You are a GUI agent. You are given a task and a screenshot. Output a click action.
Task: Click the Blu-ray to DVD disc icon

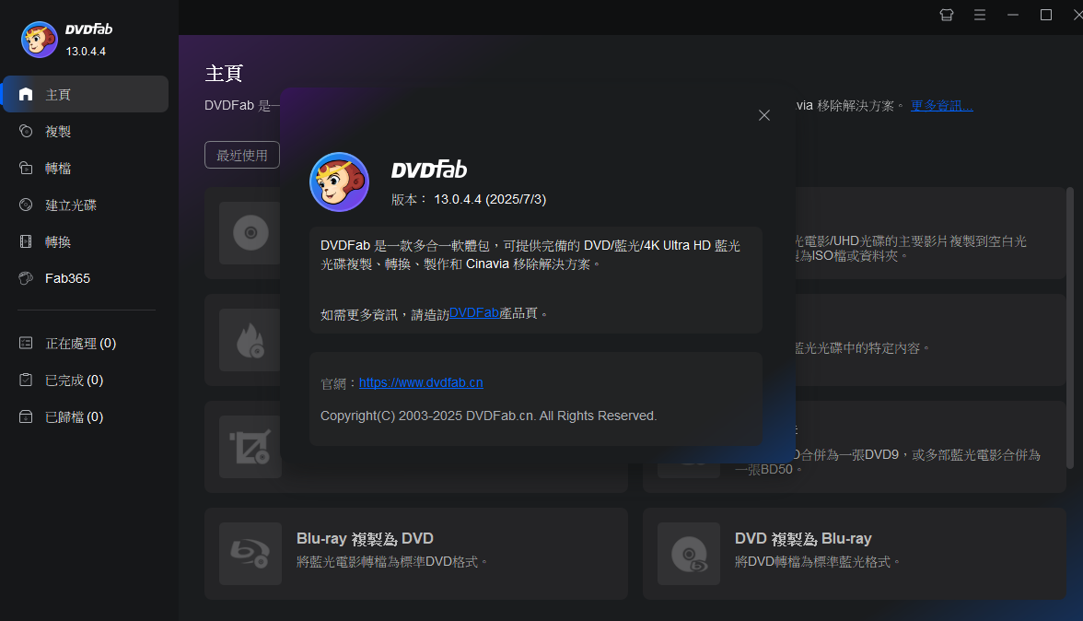coord(250,554)
